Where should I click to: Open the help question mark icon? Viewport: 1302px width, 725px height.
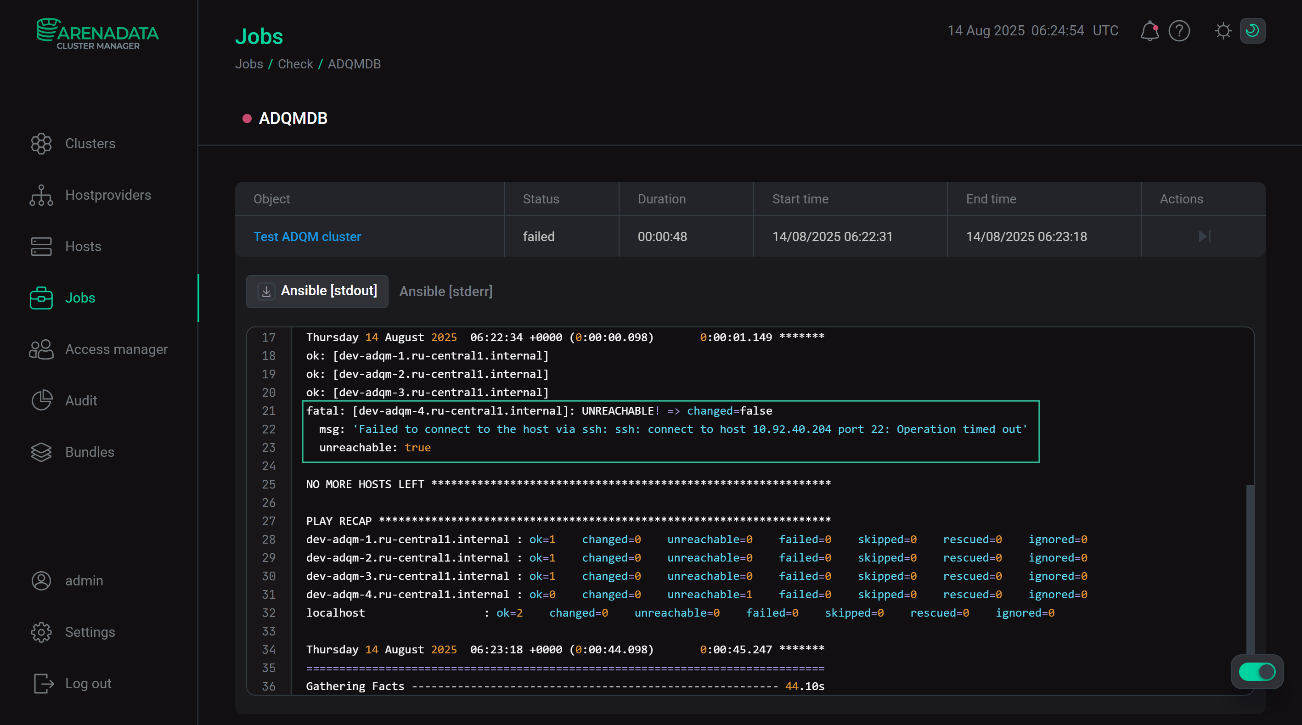(1179, 31)
